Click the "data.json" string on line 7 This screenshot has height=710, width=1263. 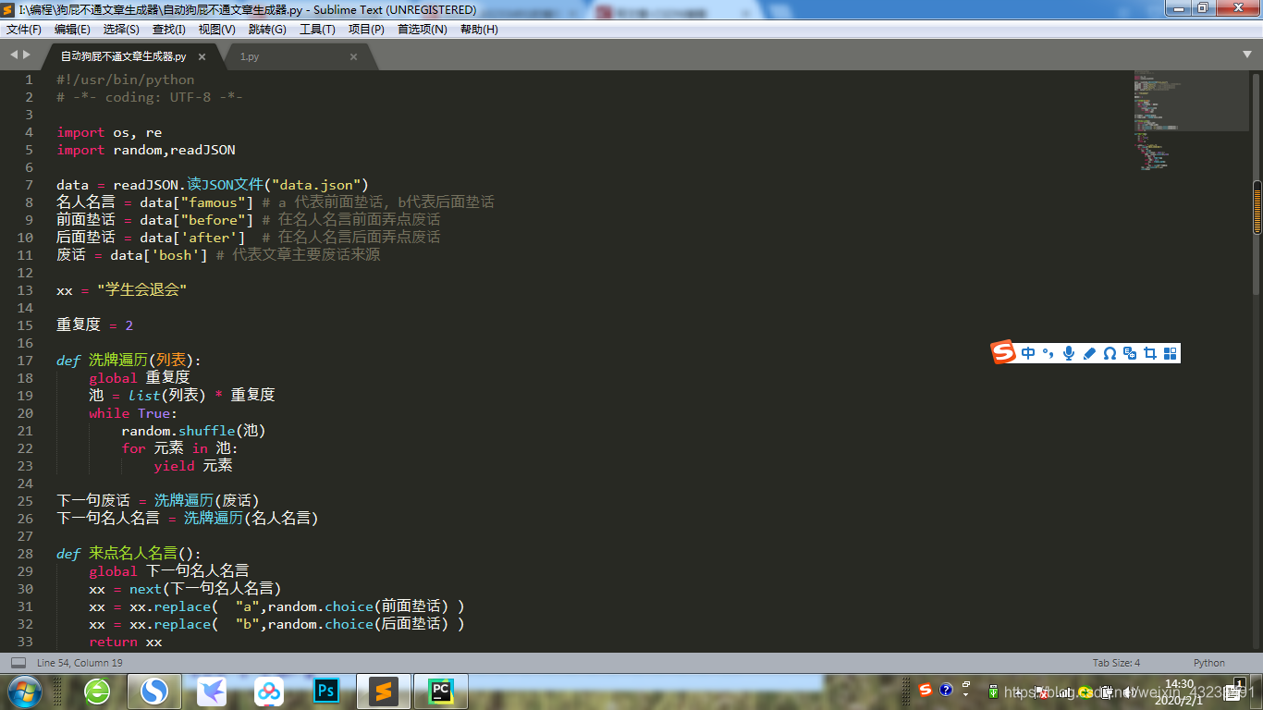319,185
